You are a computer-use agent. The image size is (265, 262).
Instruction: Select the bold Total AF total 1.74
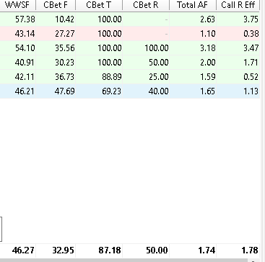pos(207,250)
